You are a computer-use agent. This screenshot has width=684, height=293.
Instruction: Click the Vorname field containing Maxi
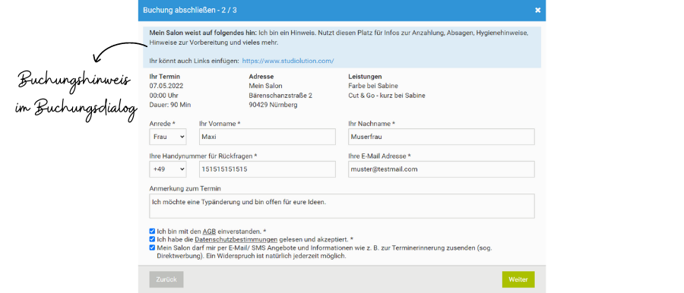(267, 137)
